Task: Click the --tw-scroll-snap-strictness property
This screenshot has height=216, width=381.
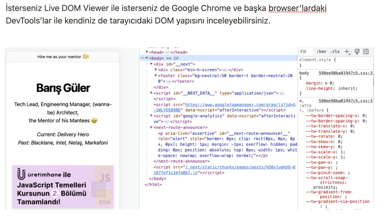Action: point(327,182)
